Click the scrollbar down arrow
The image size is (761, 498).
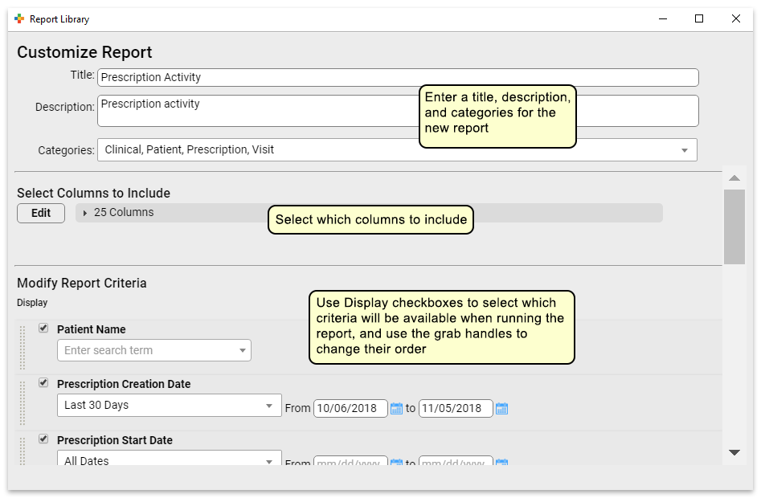[734, 451]
